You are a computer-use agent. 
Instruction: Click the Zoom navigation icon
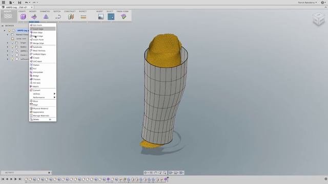[160, 173]
